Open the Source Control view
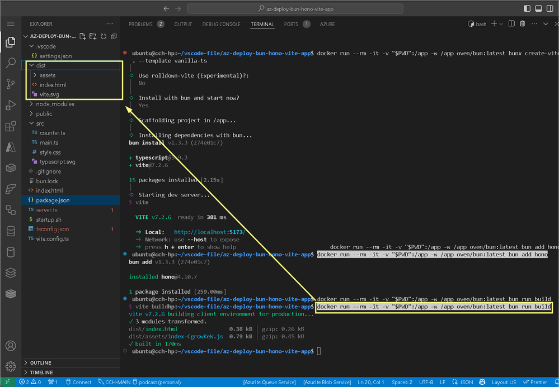Screen dimensions: 559x387 click(x=10, y=84)
